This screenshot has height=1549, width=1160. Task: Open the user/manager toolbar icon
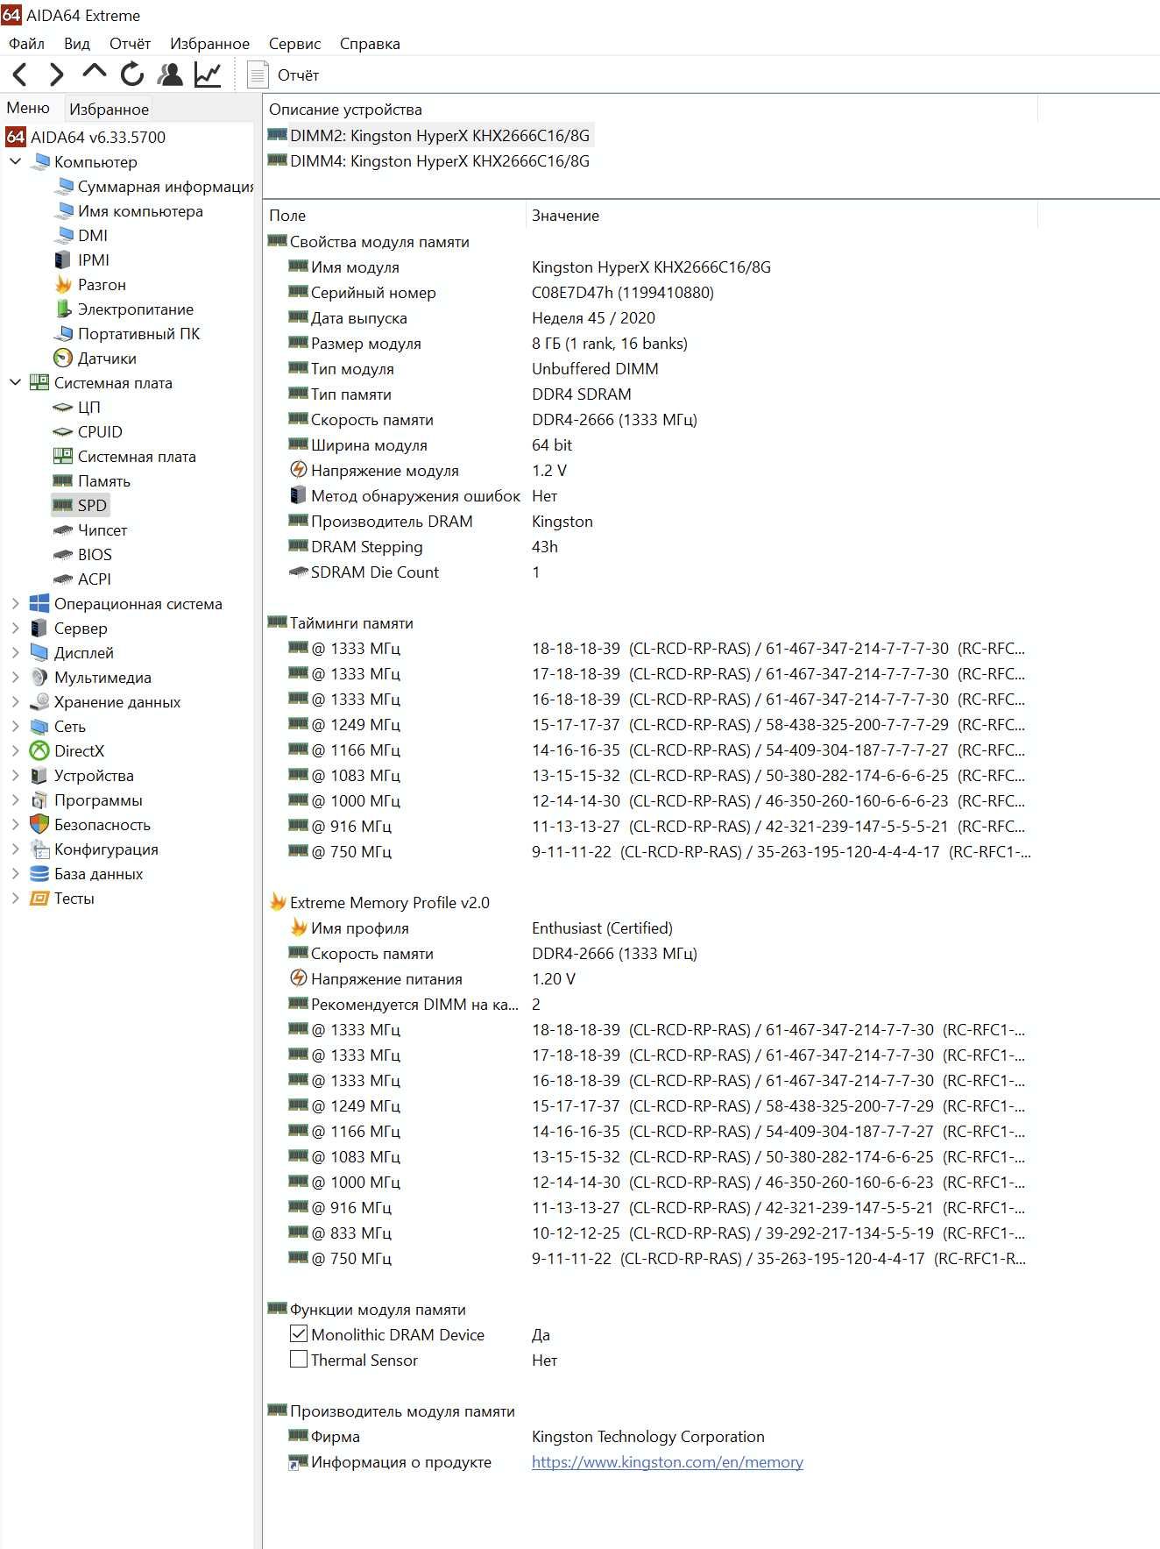point(170,75)
